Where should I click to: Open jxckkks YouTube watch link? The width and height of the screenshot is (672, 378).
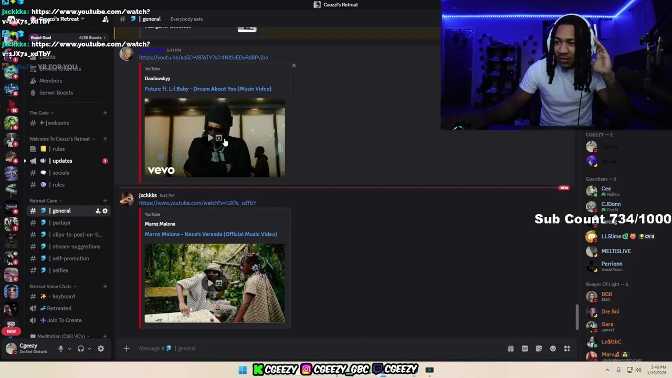pos(198,203)
